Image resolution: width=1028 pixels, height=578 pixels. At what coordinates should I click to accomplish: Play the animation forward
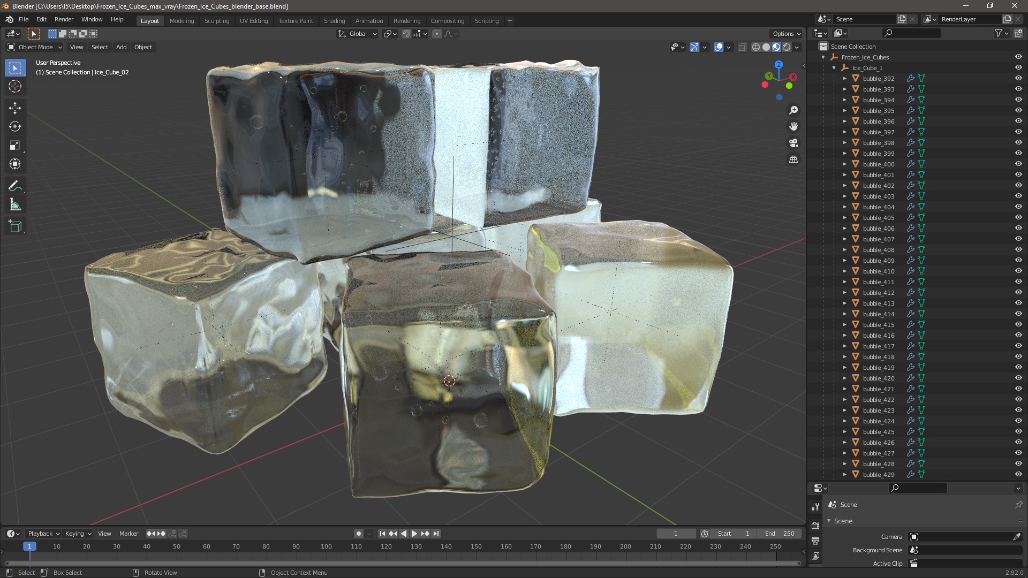(x=414, y=534)
